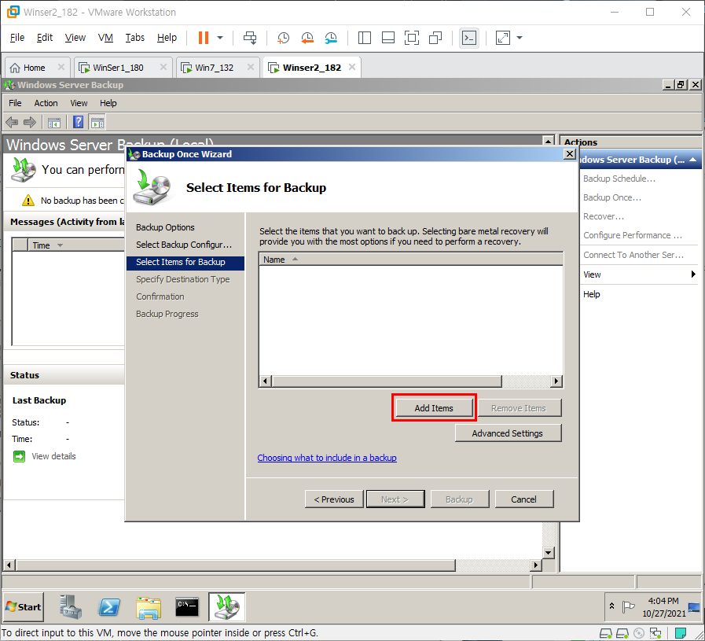Open the VMware Edit menu

(45, 38)
